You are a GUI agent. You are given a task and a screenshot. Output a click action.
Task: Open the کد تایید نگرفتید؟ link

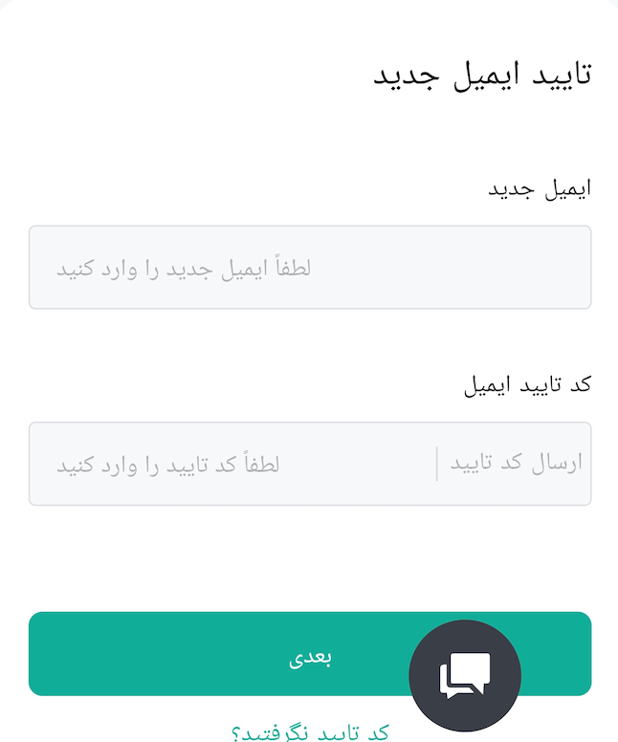310,732
